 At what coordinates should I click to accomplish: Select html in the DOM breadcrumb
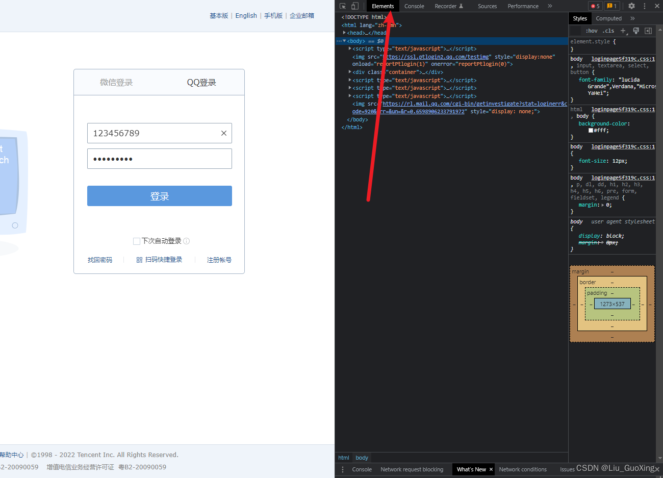pos(344,458)
